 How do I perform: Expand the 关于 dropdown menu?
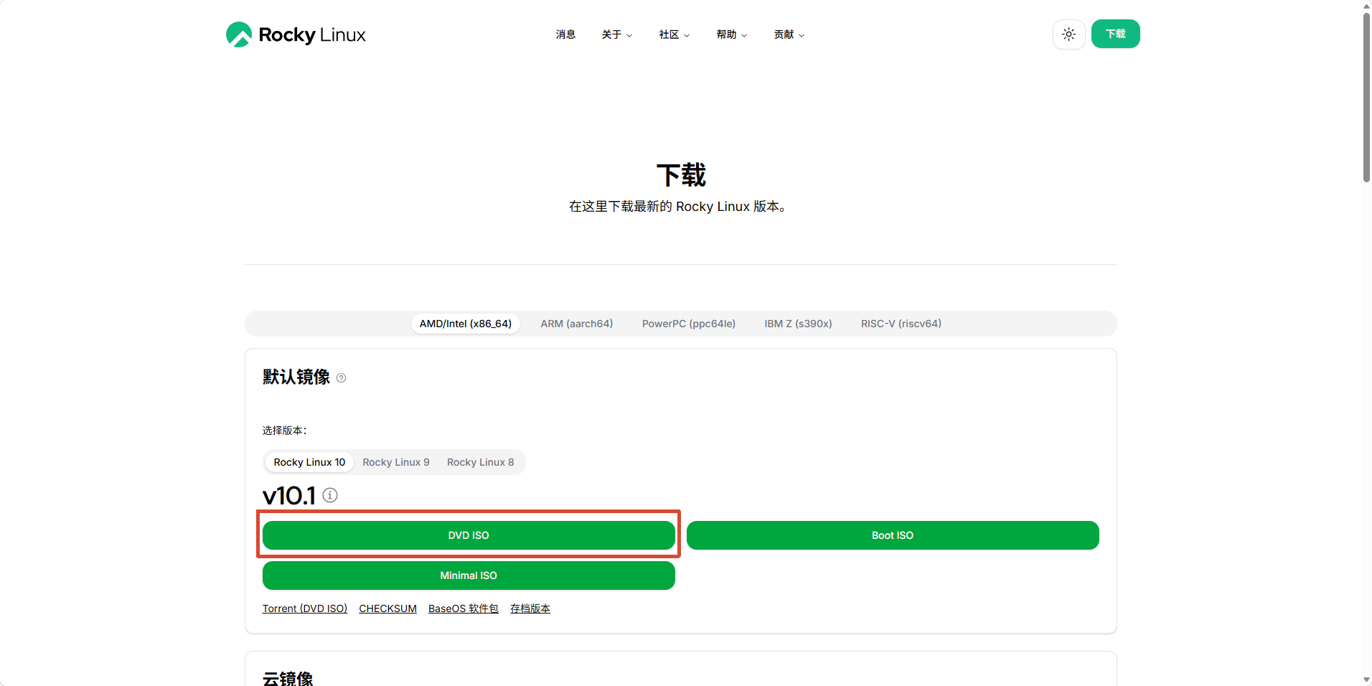click(x=617, y=34)
